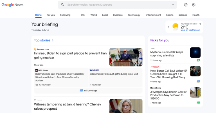This screenshot has width=216, height=113.
Task: Click Biden at podium thumbnail
Action: tap(126, 57)
